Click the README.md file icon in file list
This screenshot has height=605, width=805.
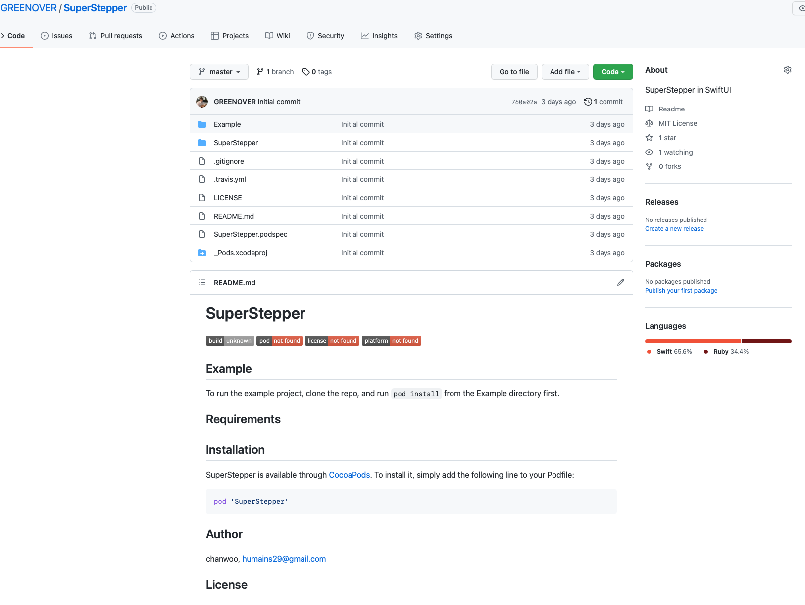[202, 216]
